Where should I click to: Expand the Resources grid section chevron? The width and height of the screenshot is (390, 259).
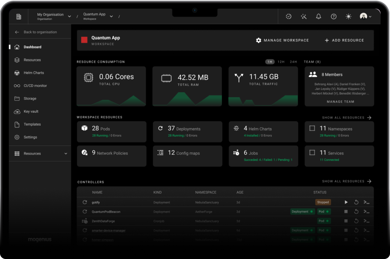coord(66,153)
